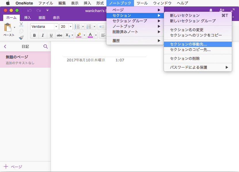Viewport: 239px width, 172px height.
Task: Click the bulleted list icon
Action: [77, 27]
